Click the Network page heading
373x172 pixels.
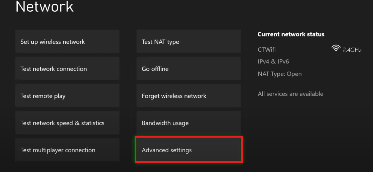coord(44,7)
